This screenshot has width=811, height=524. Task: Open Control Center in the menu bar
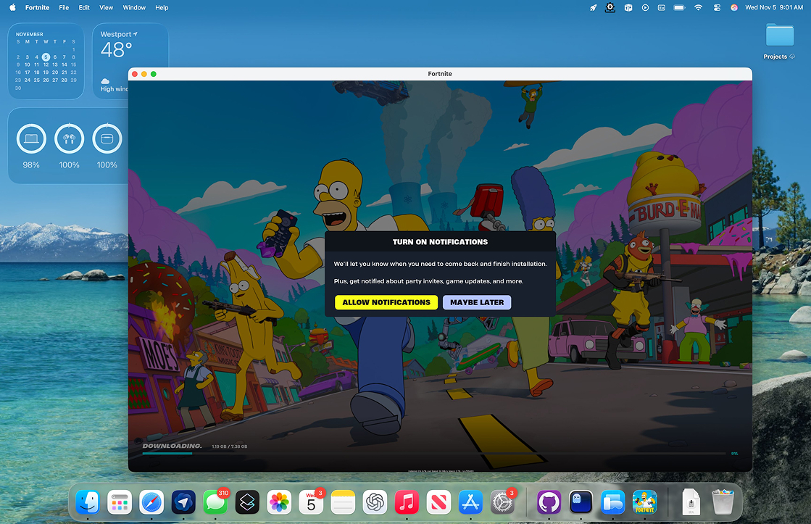pos(716,7)
